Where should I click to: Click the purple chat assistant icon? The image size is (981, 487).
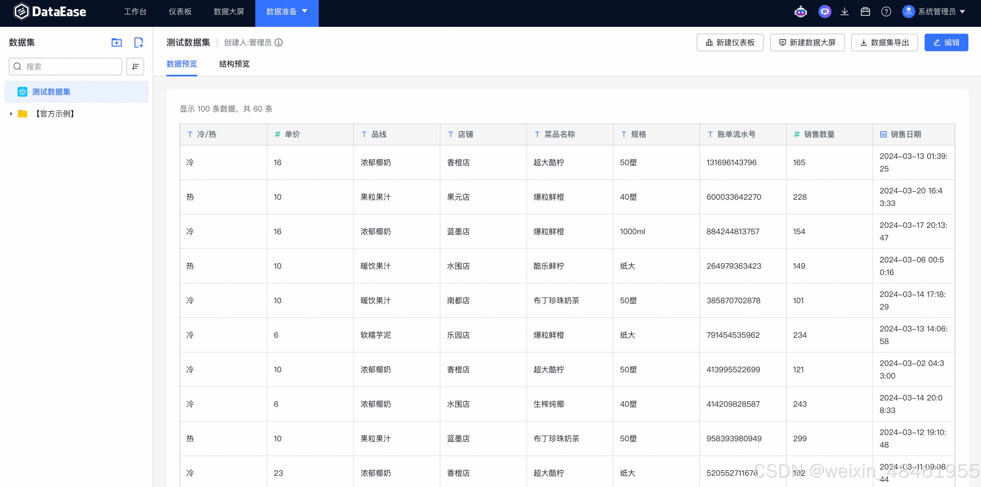pos(824,12)
